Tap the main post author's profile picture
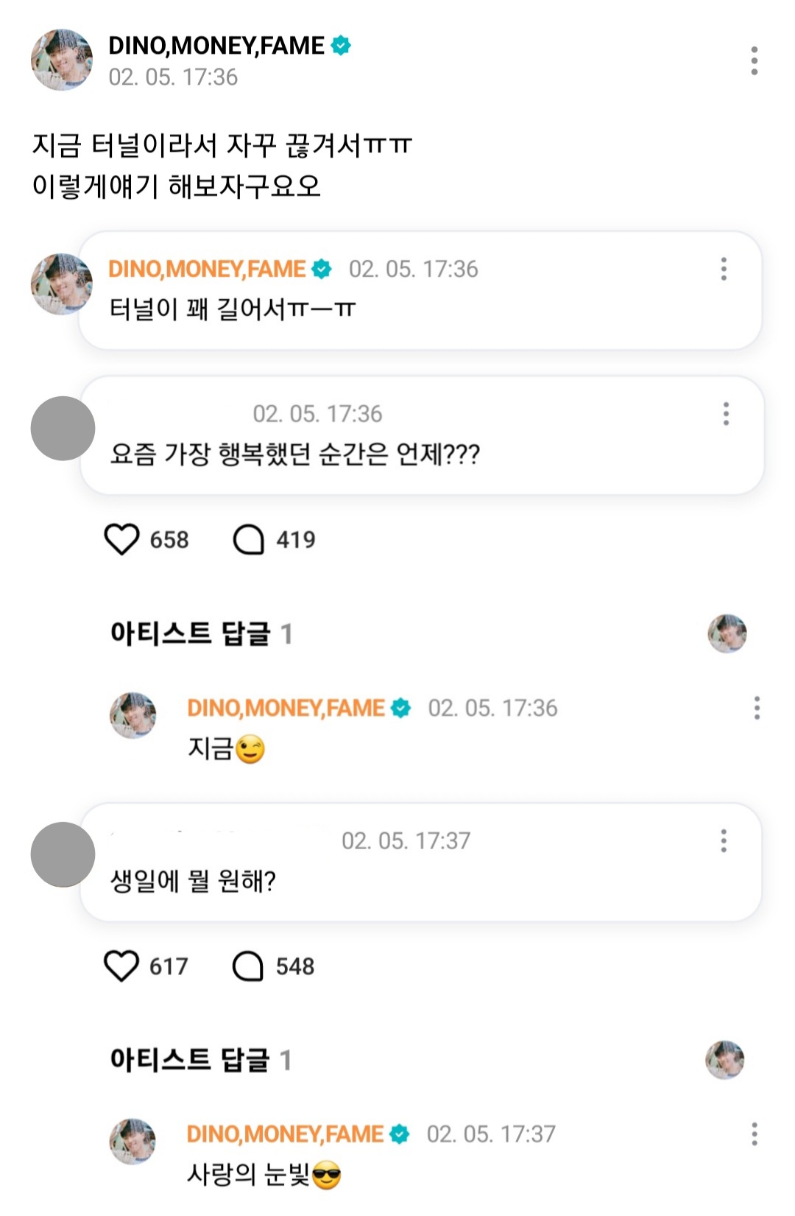 62,60
